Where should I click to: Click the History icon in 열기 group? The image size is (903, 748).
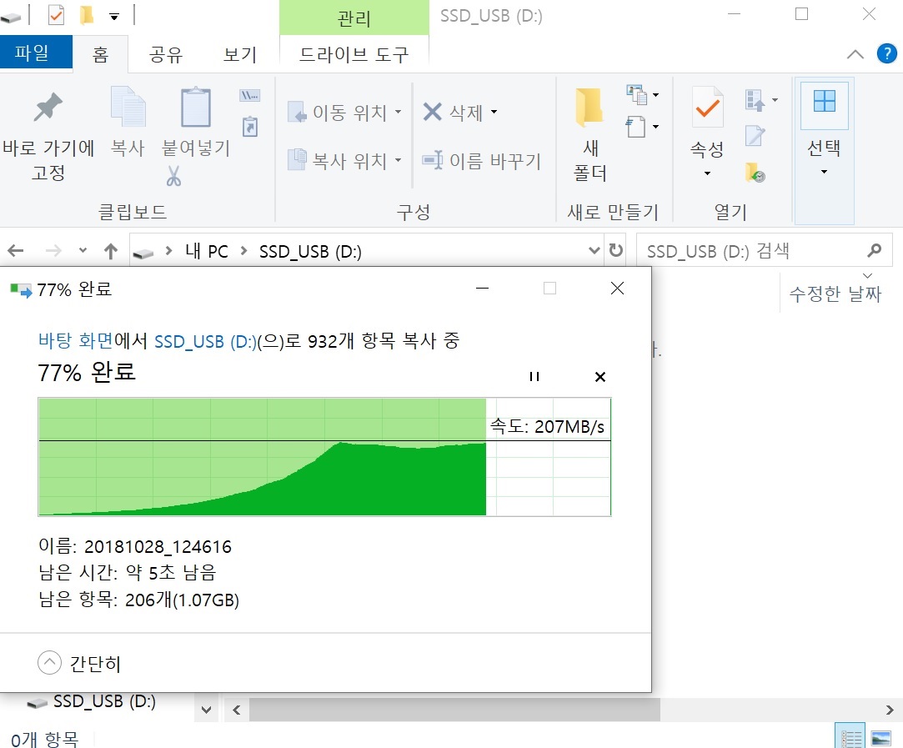pyautogui.click(x=755, y=172)
